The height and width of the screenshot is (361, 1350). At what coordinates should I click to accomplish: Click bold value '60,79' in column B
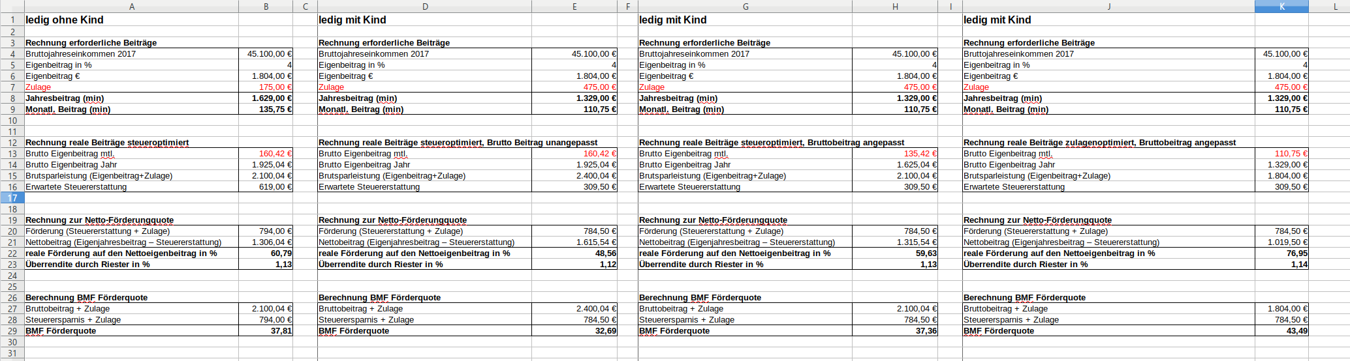[281, 253]
